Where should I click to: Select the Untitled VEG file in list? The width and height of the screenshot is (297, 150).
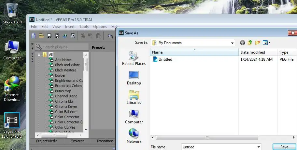(163, 59)
